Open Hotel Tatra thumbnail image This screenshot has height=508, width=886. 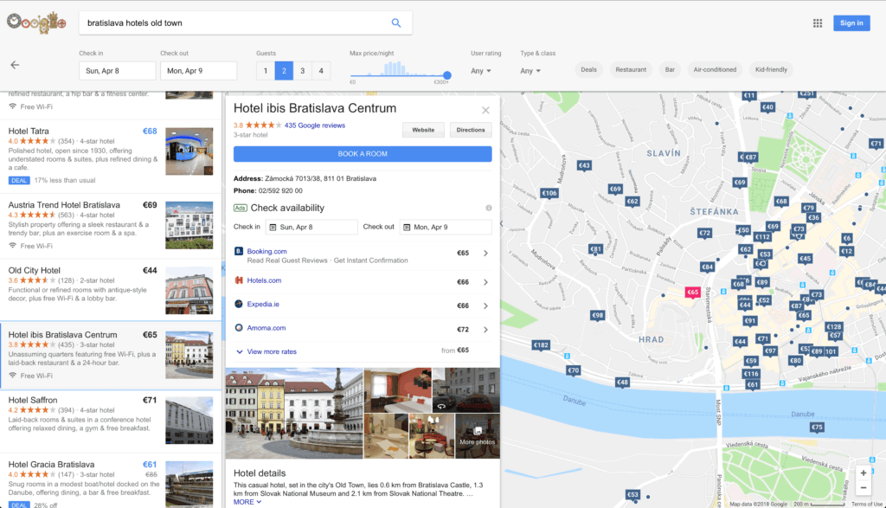click(189, 151)
